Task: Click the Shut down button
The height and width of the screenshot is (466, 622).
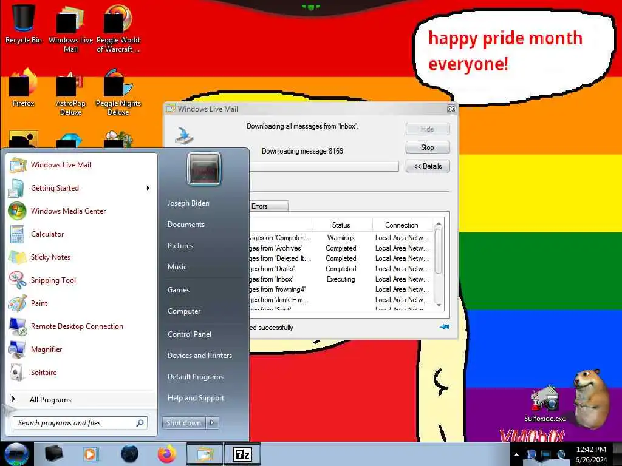Action: (x=183, y=423)
